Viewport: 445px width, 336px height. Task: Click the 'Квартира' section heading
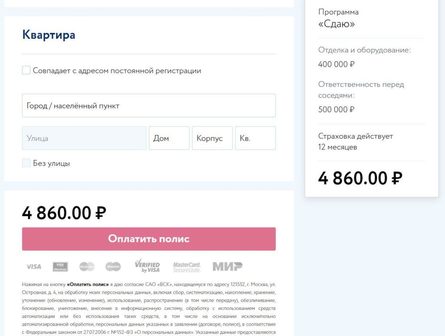(x=49, y=35)
